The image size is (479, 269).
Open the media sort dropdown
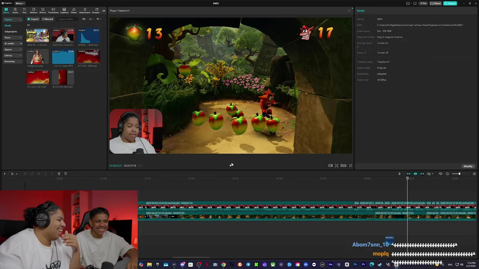pos(91,19)
